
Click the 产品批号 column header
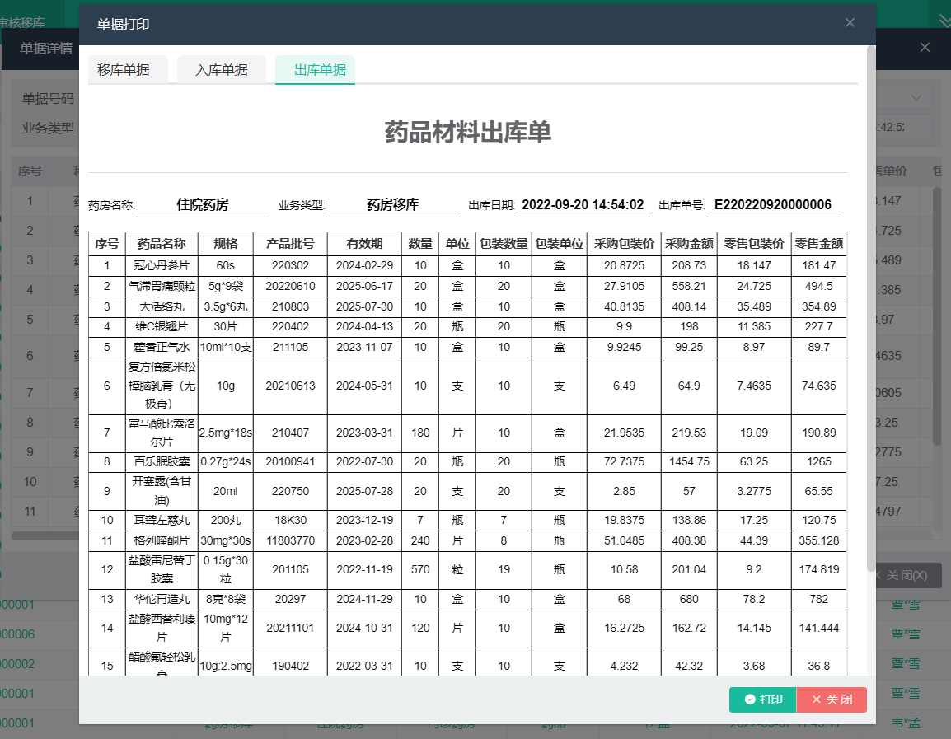(x=290, y=244)
